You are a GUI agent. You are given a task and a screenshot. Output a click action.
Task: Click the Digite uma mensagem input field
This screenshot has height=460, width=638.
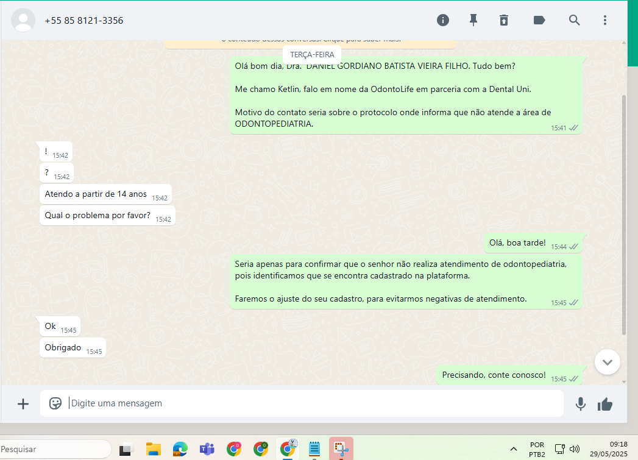[302, 403]
